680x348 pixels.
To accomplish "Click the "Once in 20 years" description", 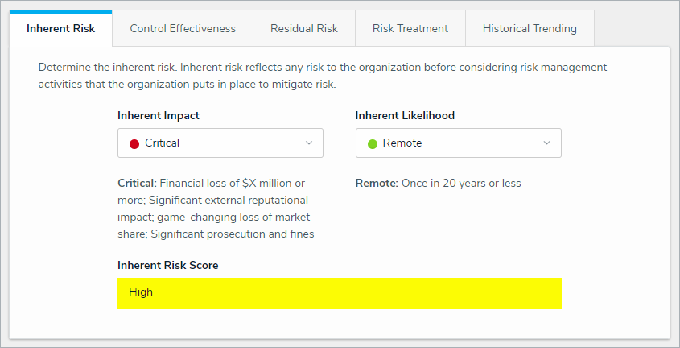I will click(461, 183).
